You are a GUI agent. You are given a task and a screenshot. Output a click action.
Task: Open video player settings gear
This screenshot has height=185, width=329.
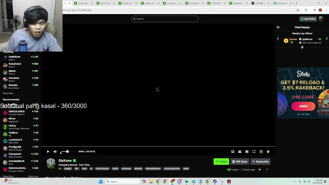[268, 152]
